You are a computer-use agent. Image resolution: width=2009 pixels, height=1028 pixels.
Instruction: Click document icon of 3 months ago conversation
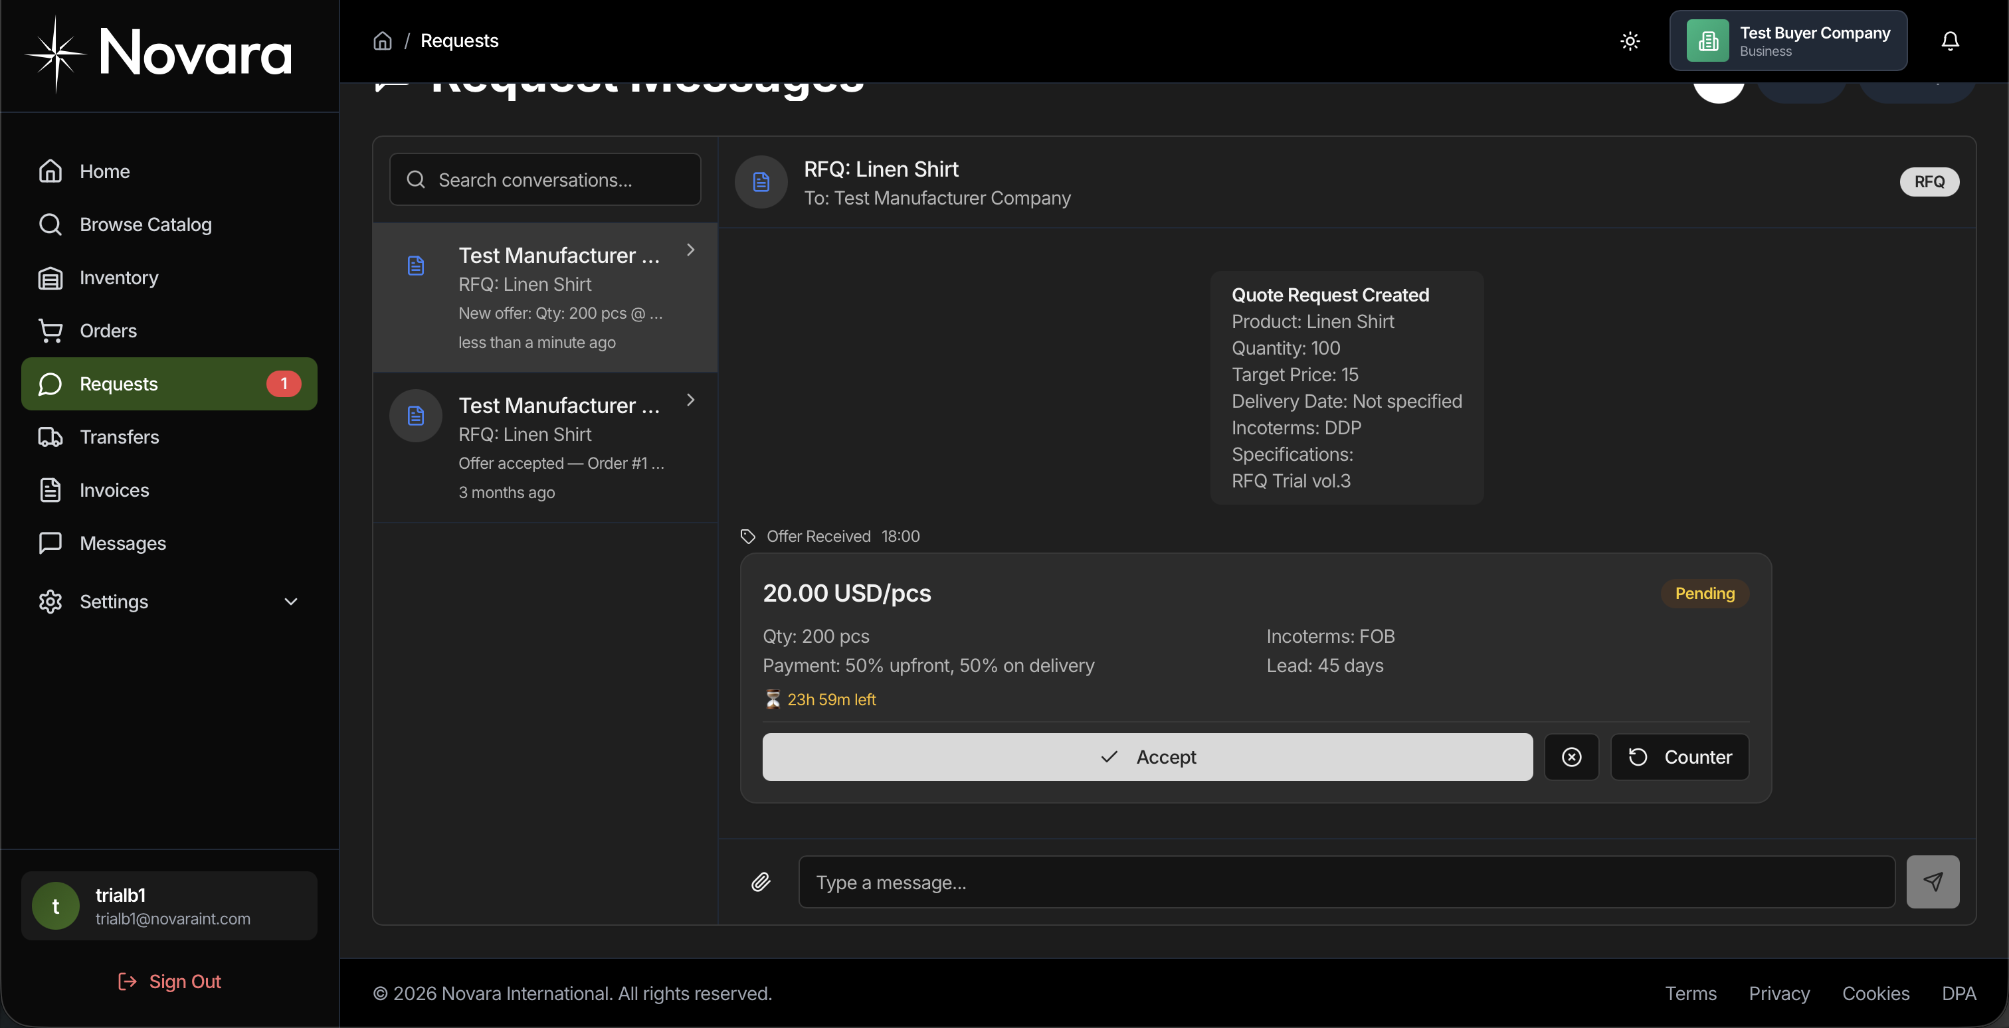click(416, 416)
